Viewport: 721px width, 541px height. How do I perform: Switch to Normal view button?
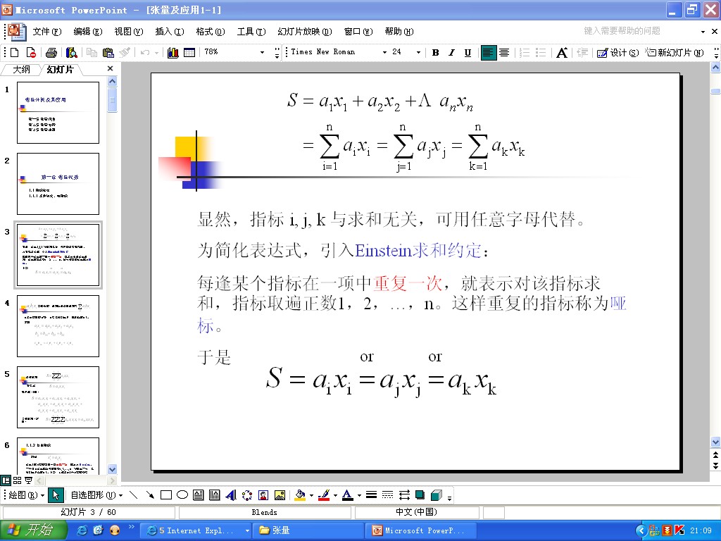tap(6, 480)
